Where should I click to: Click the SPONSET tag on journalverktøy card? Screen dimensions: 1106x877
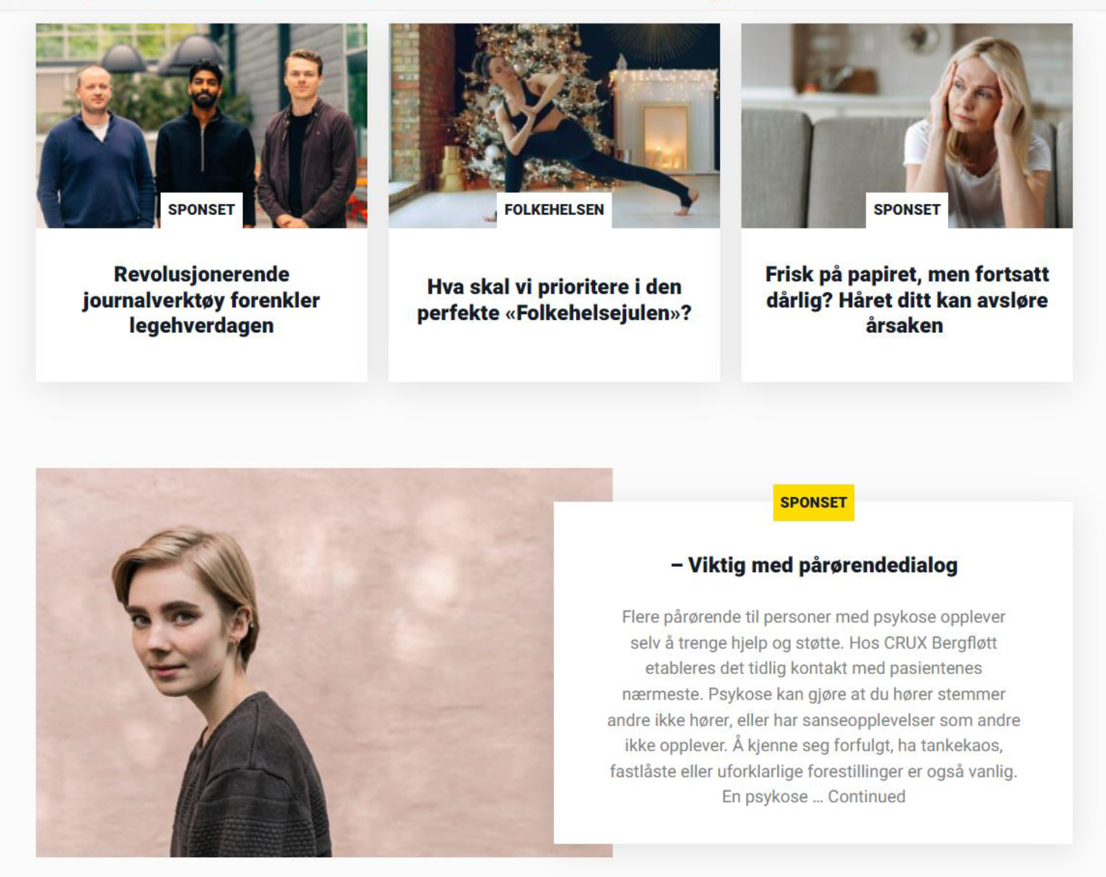coord(201,210)
